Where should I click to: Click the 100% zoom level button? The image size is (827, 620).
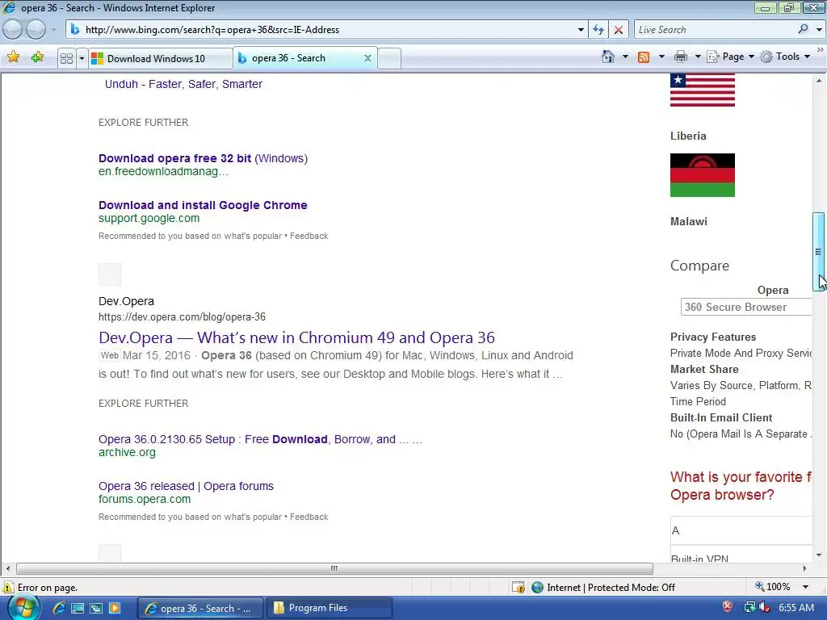point(773,587)
